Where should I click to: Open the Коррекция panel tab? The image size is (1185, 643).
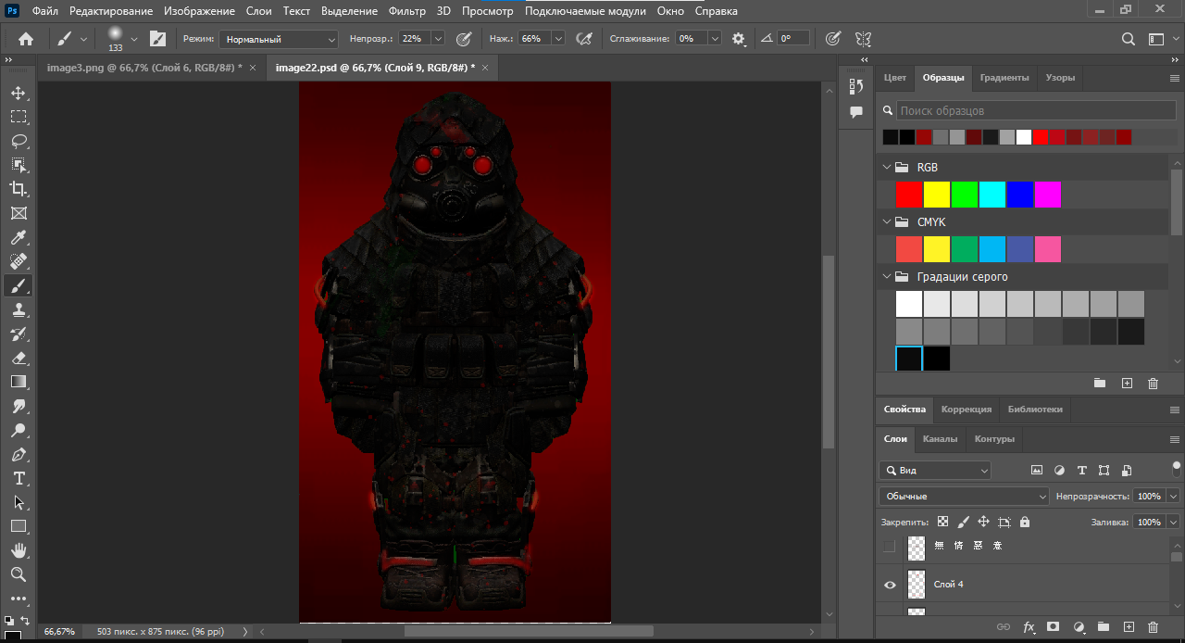[967, 409]
